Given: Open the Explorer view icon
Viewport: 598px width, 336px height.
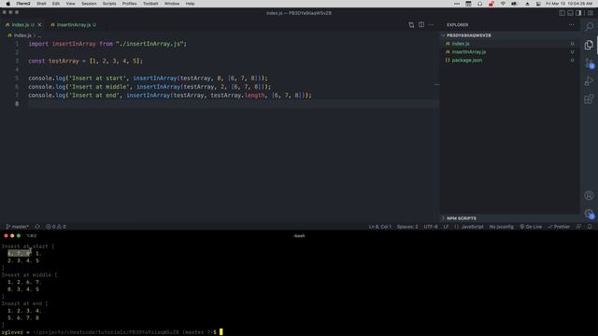Looking at the screenshot, I should pyautogui.click(x=589, y=45).
